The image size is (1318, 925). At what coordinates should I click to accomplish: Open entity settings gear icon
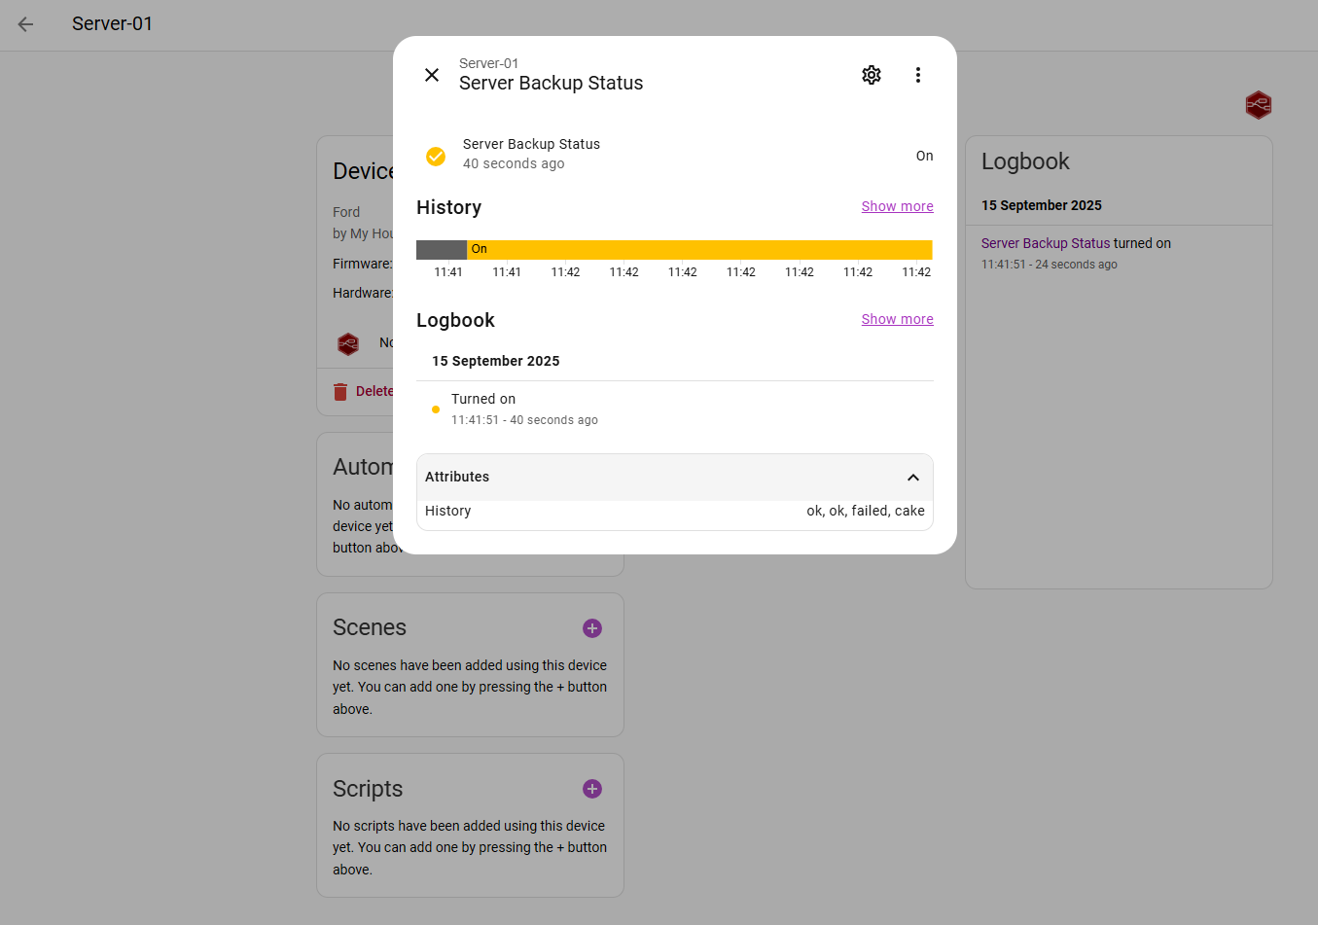872,75
